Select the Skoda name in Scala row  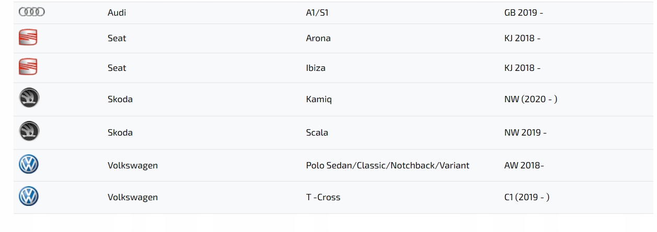point(120,132)
